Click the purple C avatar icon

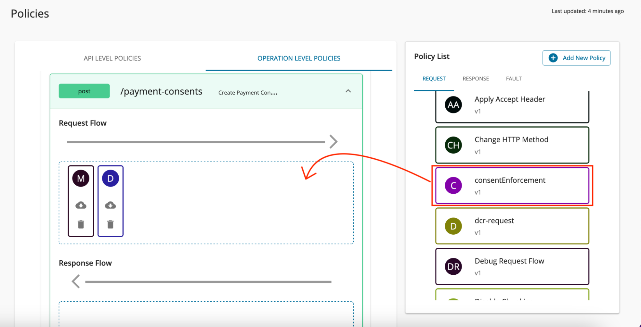tap(453, 186)
